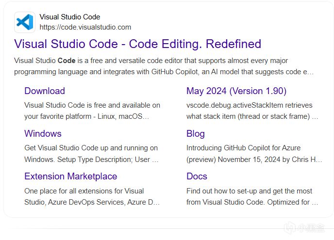Click the code.visualstudio.com URL text
This screenshot has width=334, height=240.
click(x=85, y=27)
